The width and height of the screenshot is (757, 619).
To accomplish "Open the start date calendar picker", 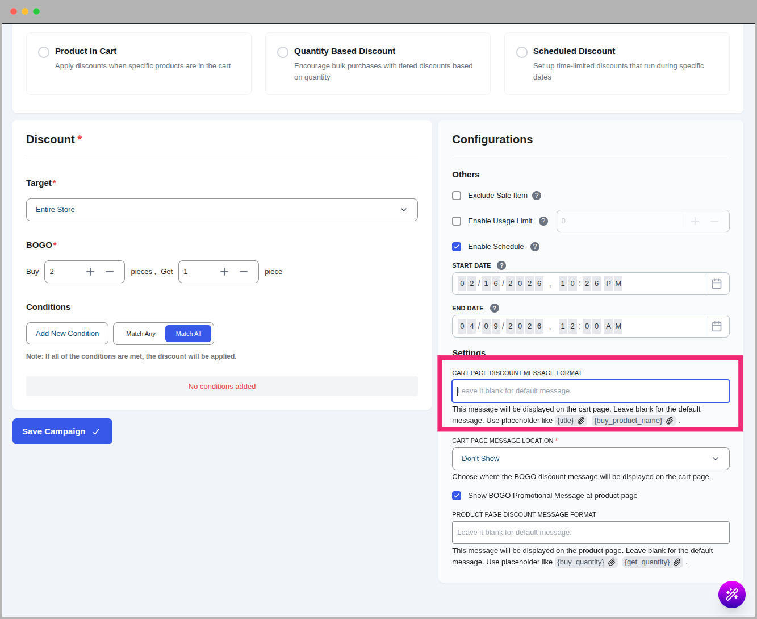I will tap(717, 283).
